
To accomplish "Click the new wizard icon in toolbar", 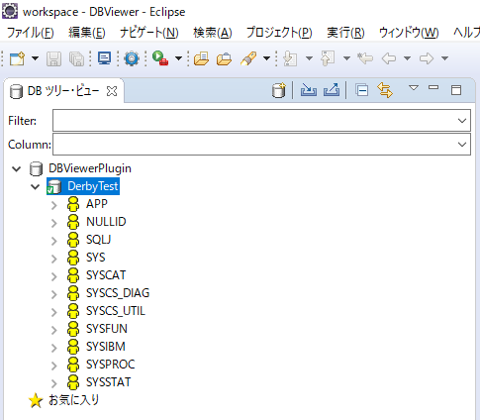I will coord(17,59).
